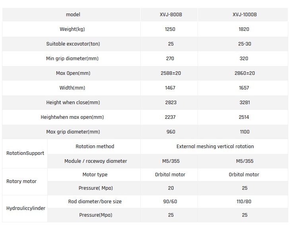Select the 25-30 excavator tonnage cell
Viewport: 293px width, 227px height.
coord(244,44)
